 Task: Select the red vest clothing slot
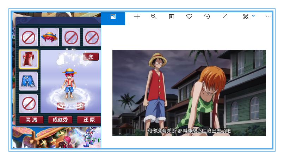click(29, 59)
